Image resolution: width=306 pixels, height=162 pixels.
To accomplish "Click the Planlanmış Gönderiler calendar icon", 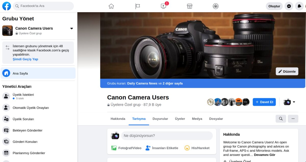I will [x=6, y=153].
